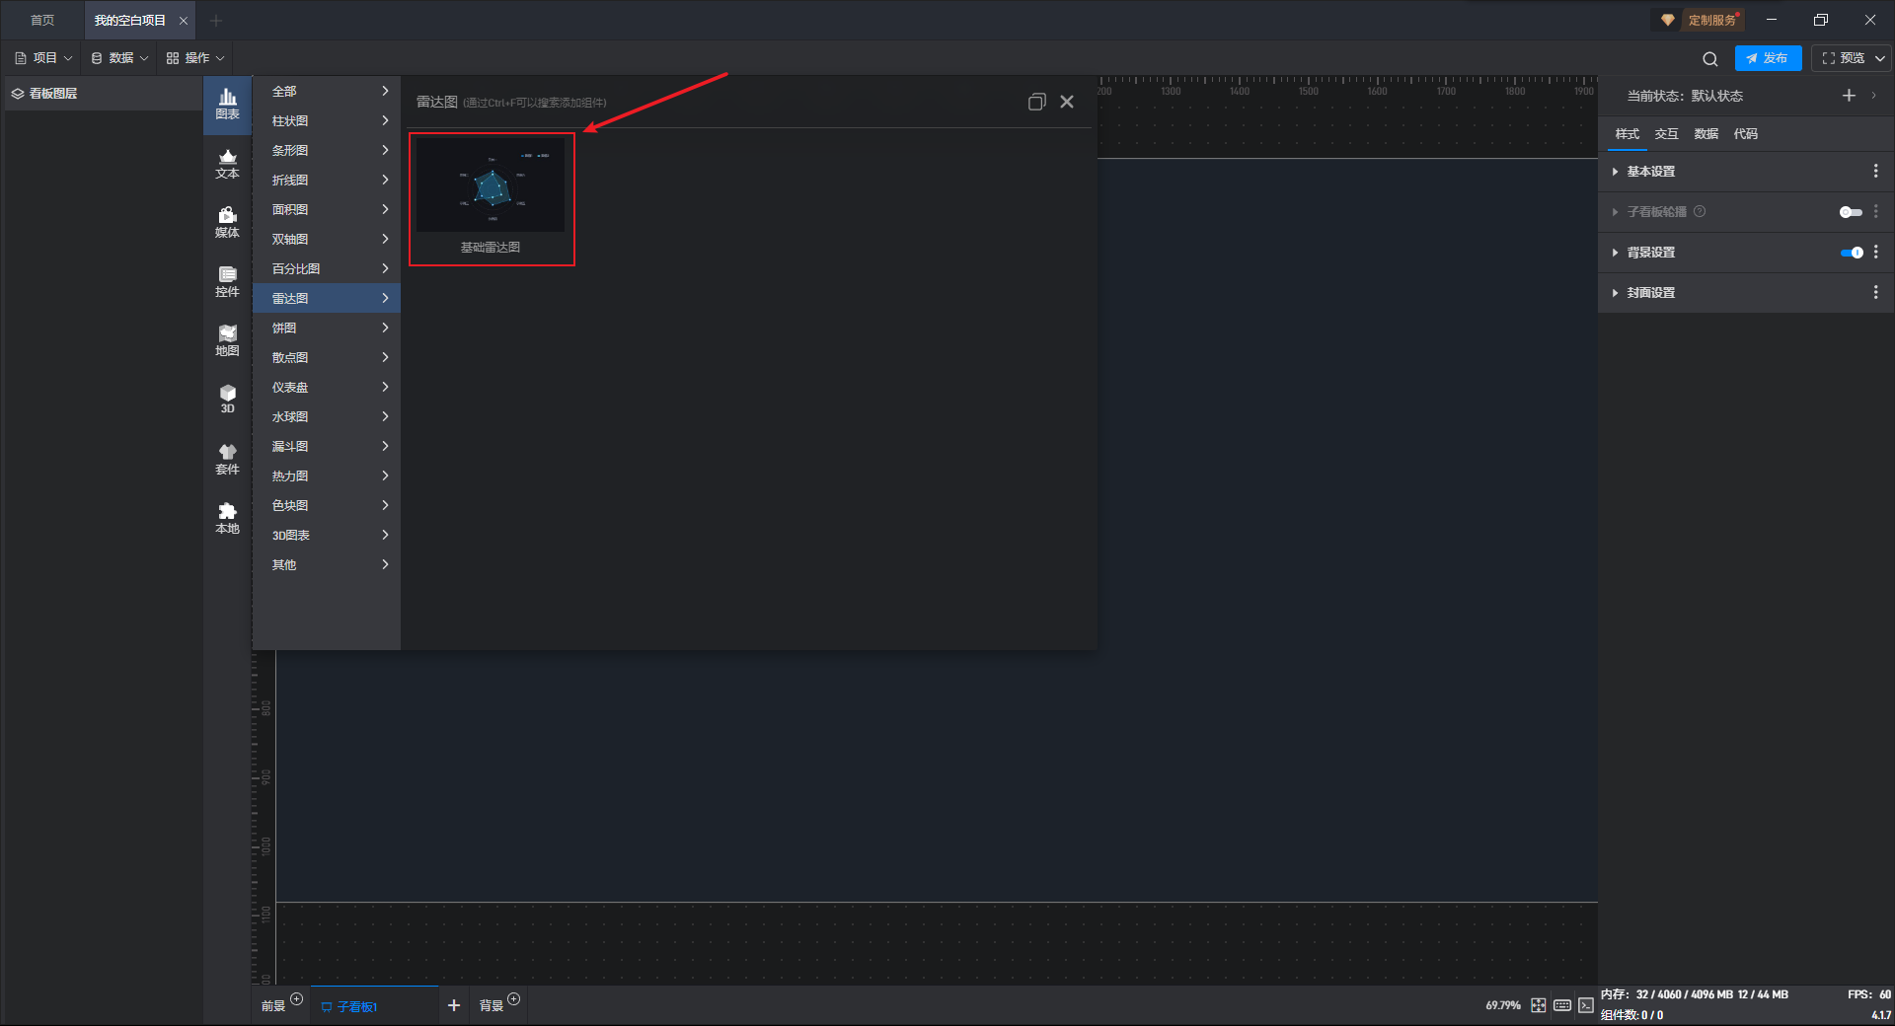Open the 套件 kits components icon
The height and width of the screenshot is (1026, 1895).
click(x=227, y=460)
